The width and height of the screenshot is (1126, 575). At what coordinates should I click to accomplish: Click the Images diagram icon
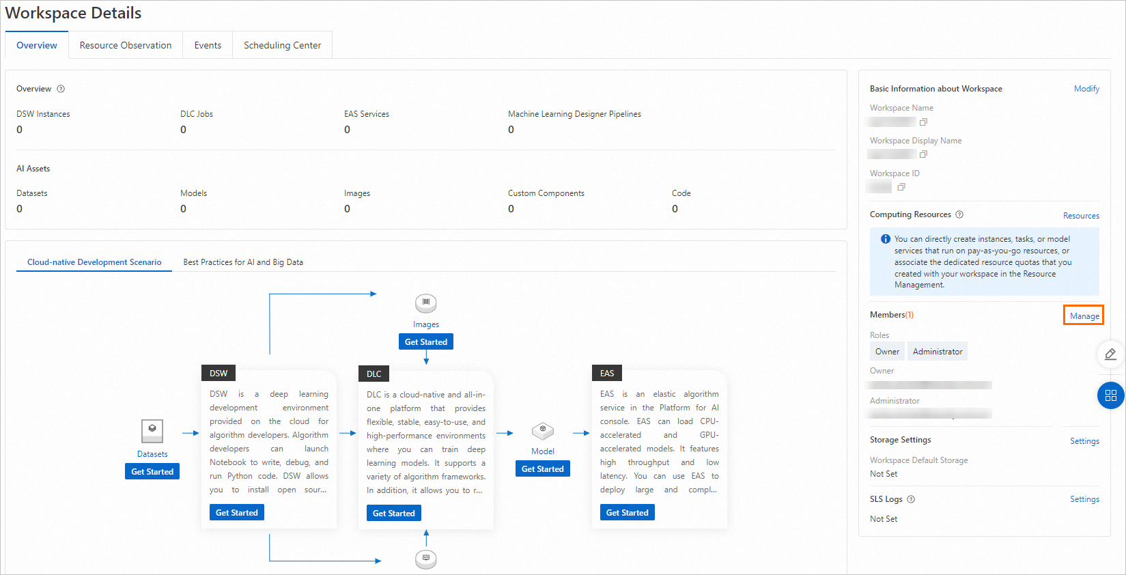pos(426,303)
